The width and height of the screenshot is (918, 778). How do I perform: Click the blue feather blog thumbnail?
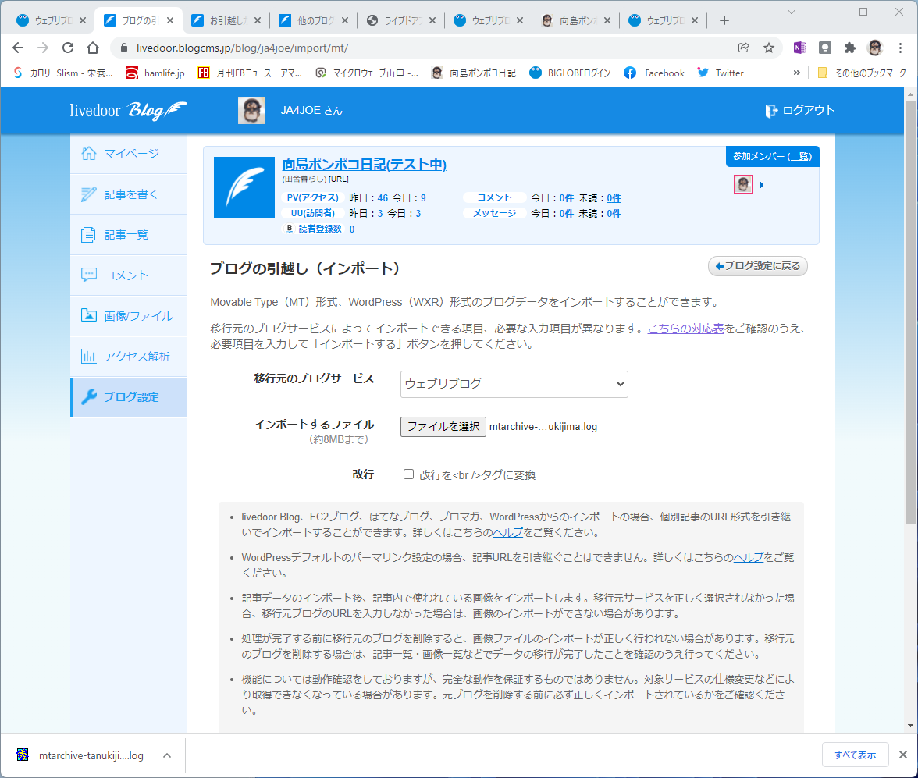(244, 187)
